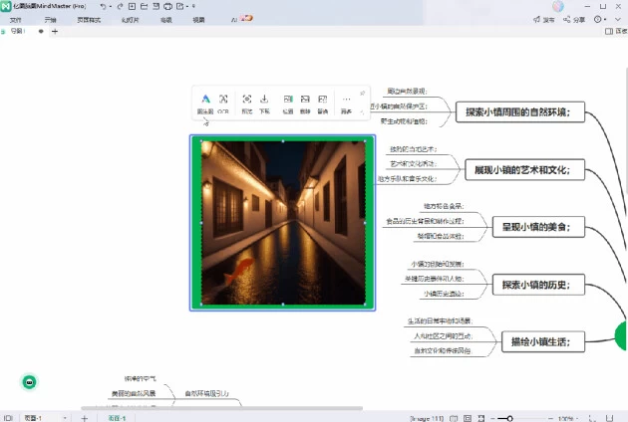Click the 发布 publish button
Screen dimensions: 628x422
pos(547,19)
